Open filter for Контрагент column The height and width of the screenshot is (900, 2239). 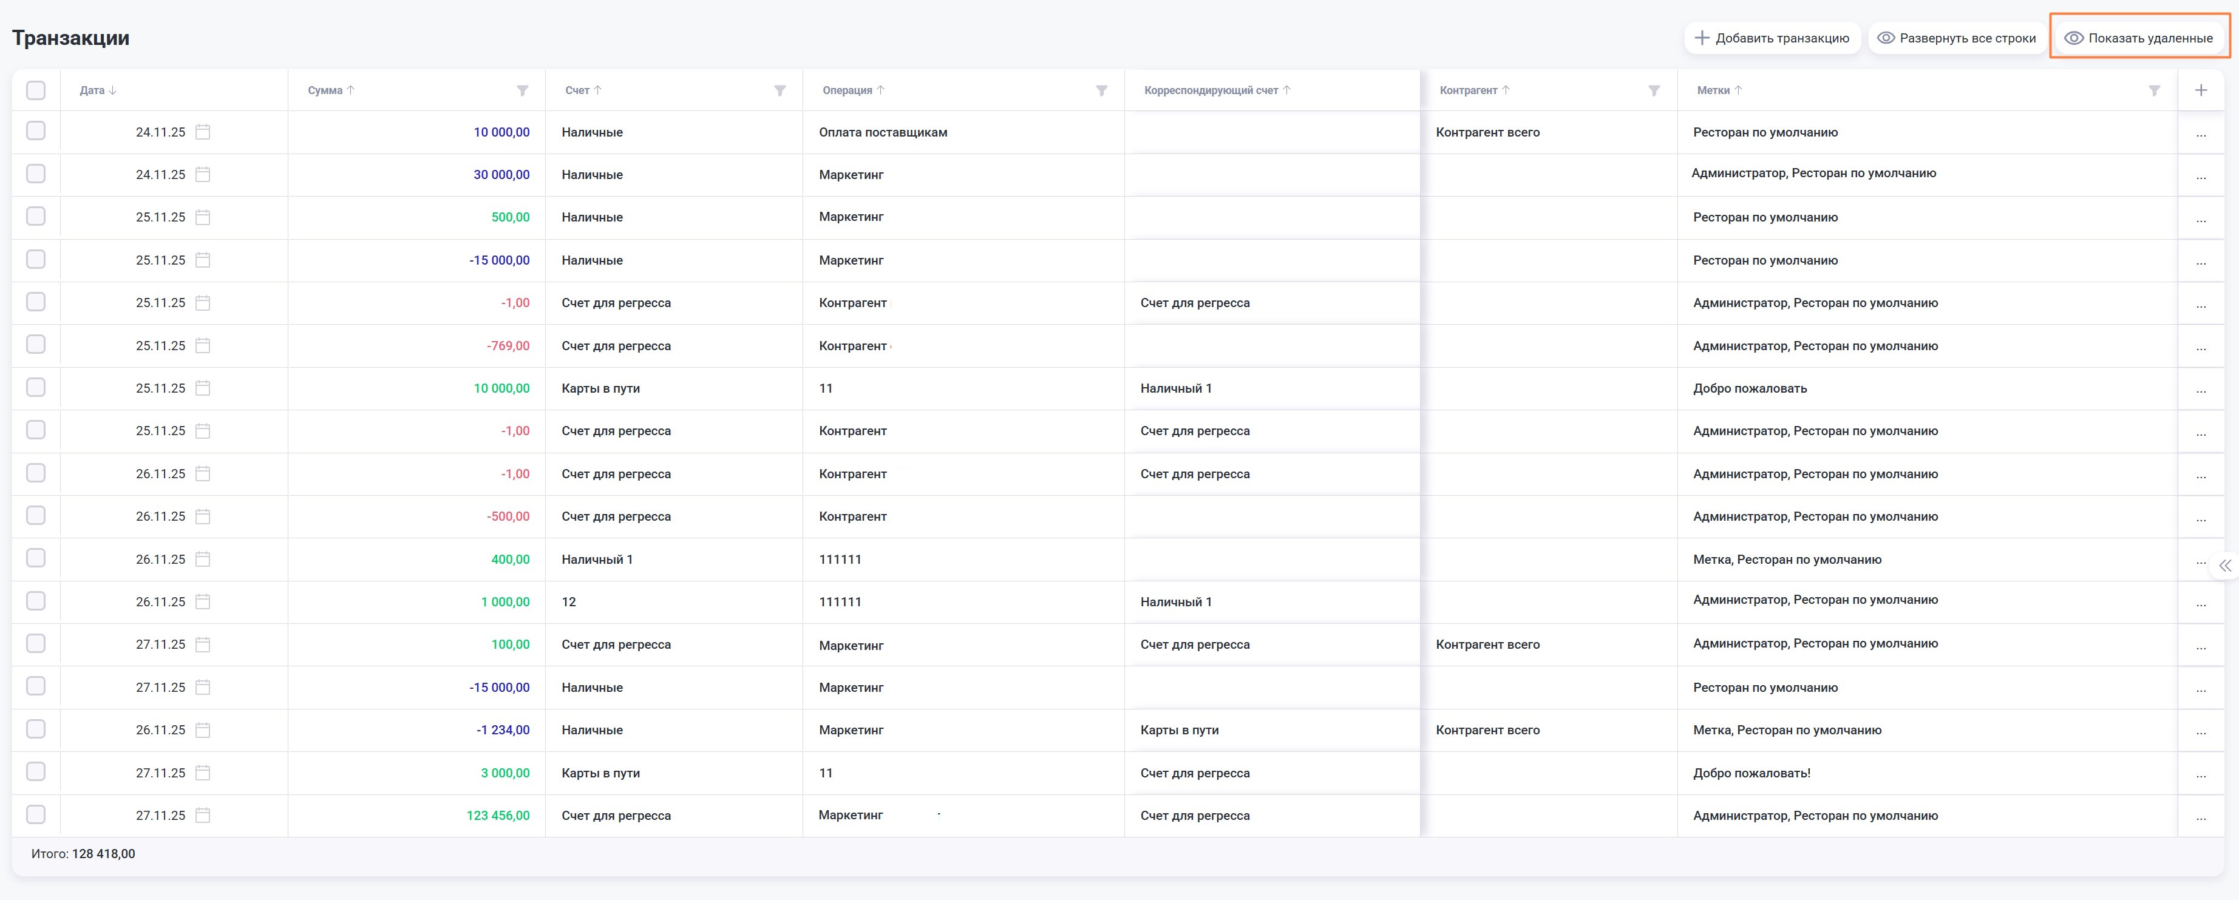coord(1654,90)
